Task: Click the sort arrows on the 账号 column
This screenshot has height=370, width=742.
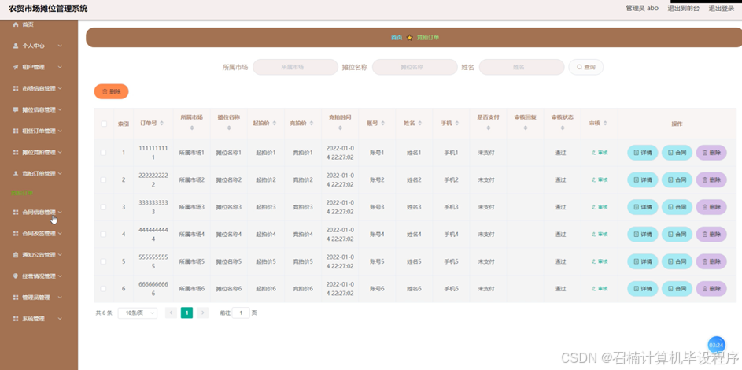Action: [383, 123]
